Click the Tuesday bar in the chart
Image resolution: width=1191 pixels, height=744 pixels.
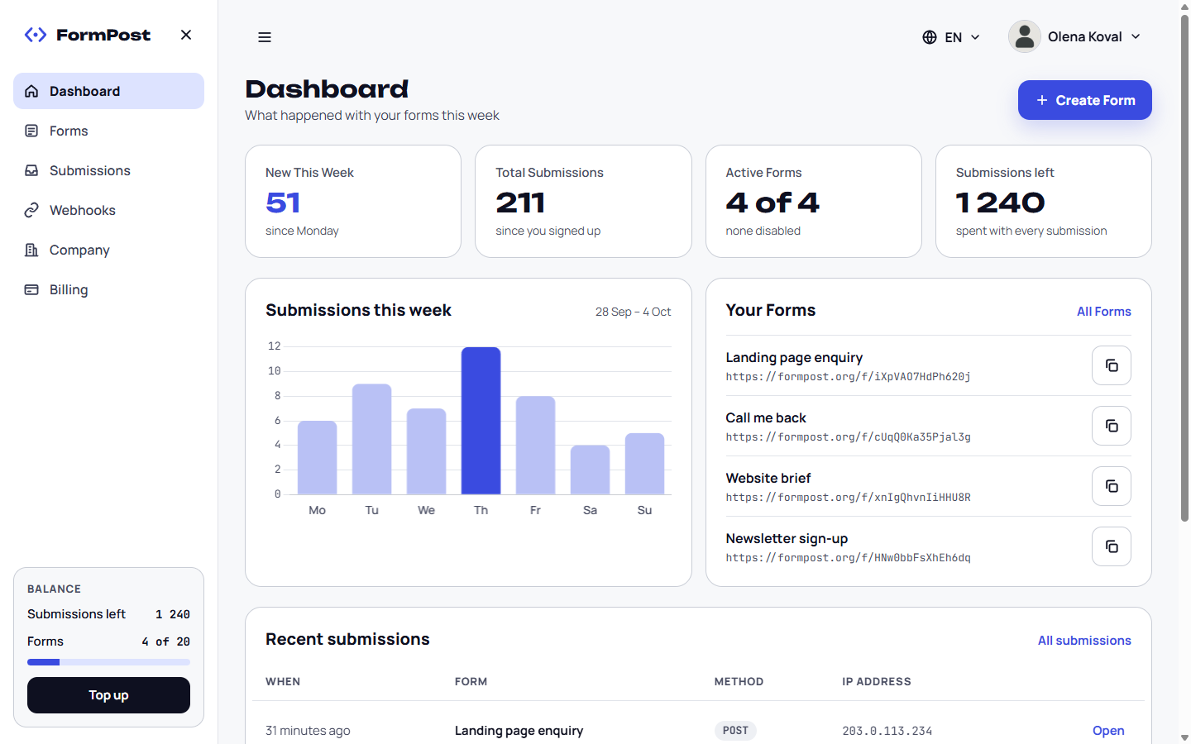[371, 439]
